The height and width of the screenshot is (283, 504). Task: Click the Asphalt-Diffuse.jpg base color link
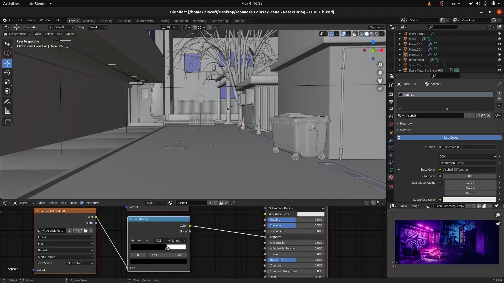point(467,170)
